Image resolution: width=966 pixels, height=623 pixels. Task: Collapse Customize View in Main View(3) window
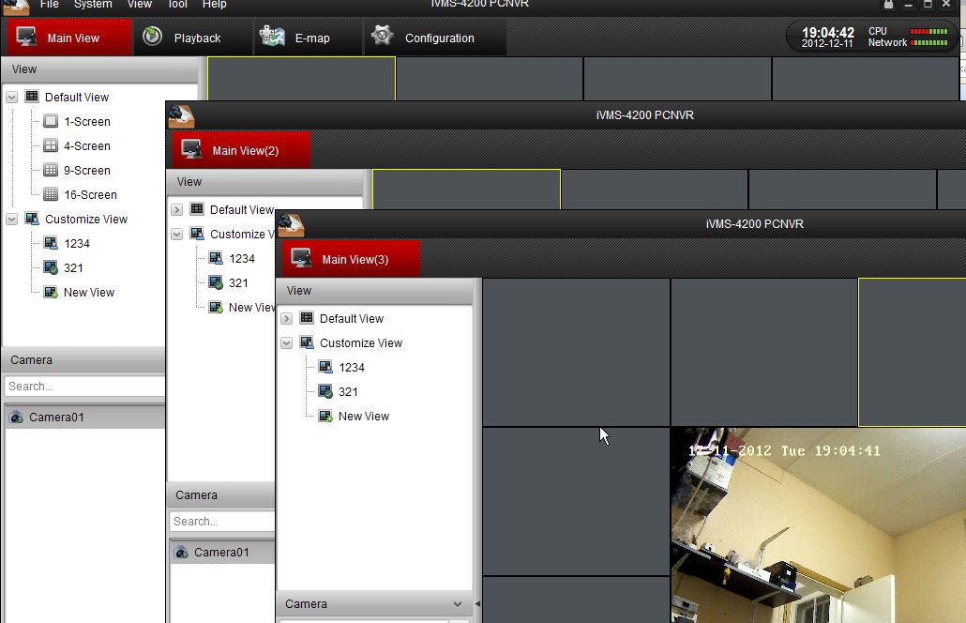[286, 343]
